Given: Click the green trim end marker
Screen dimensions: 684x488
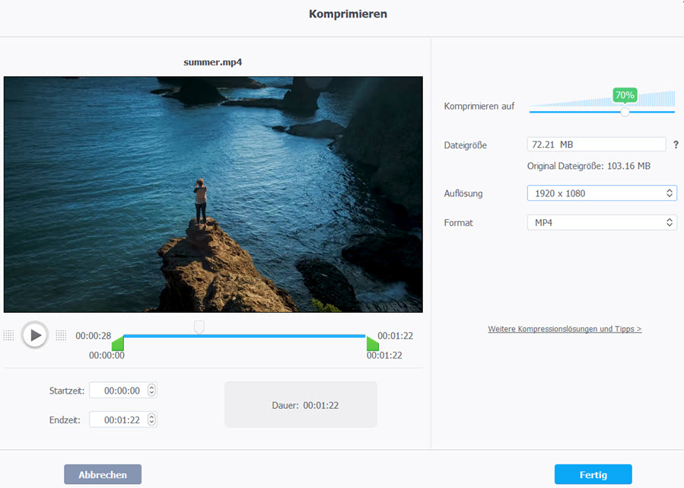Looking at the screenshot, I should pos(372,343).
